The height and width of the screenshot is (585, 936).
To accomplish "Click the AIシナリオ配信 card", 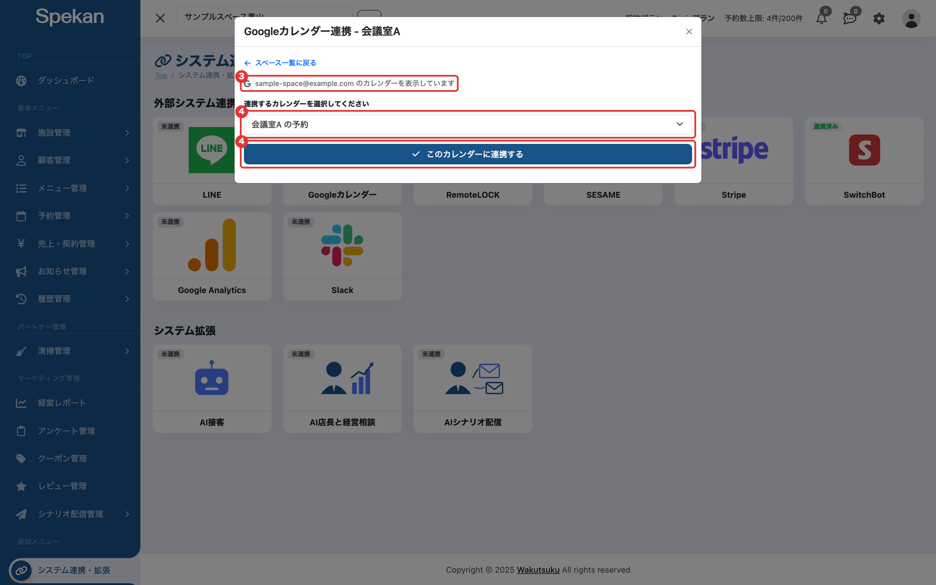I will pos(473,388).
